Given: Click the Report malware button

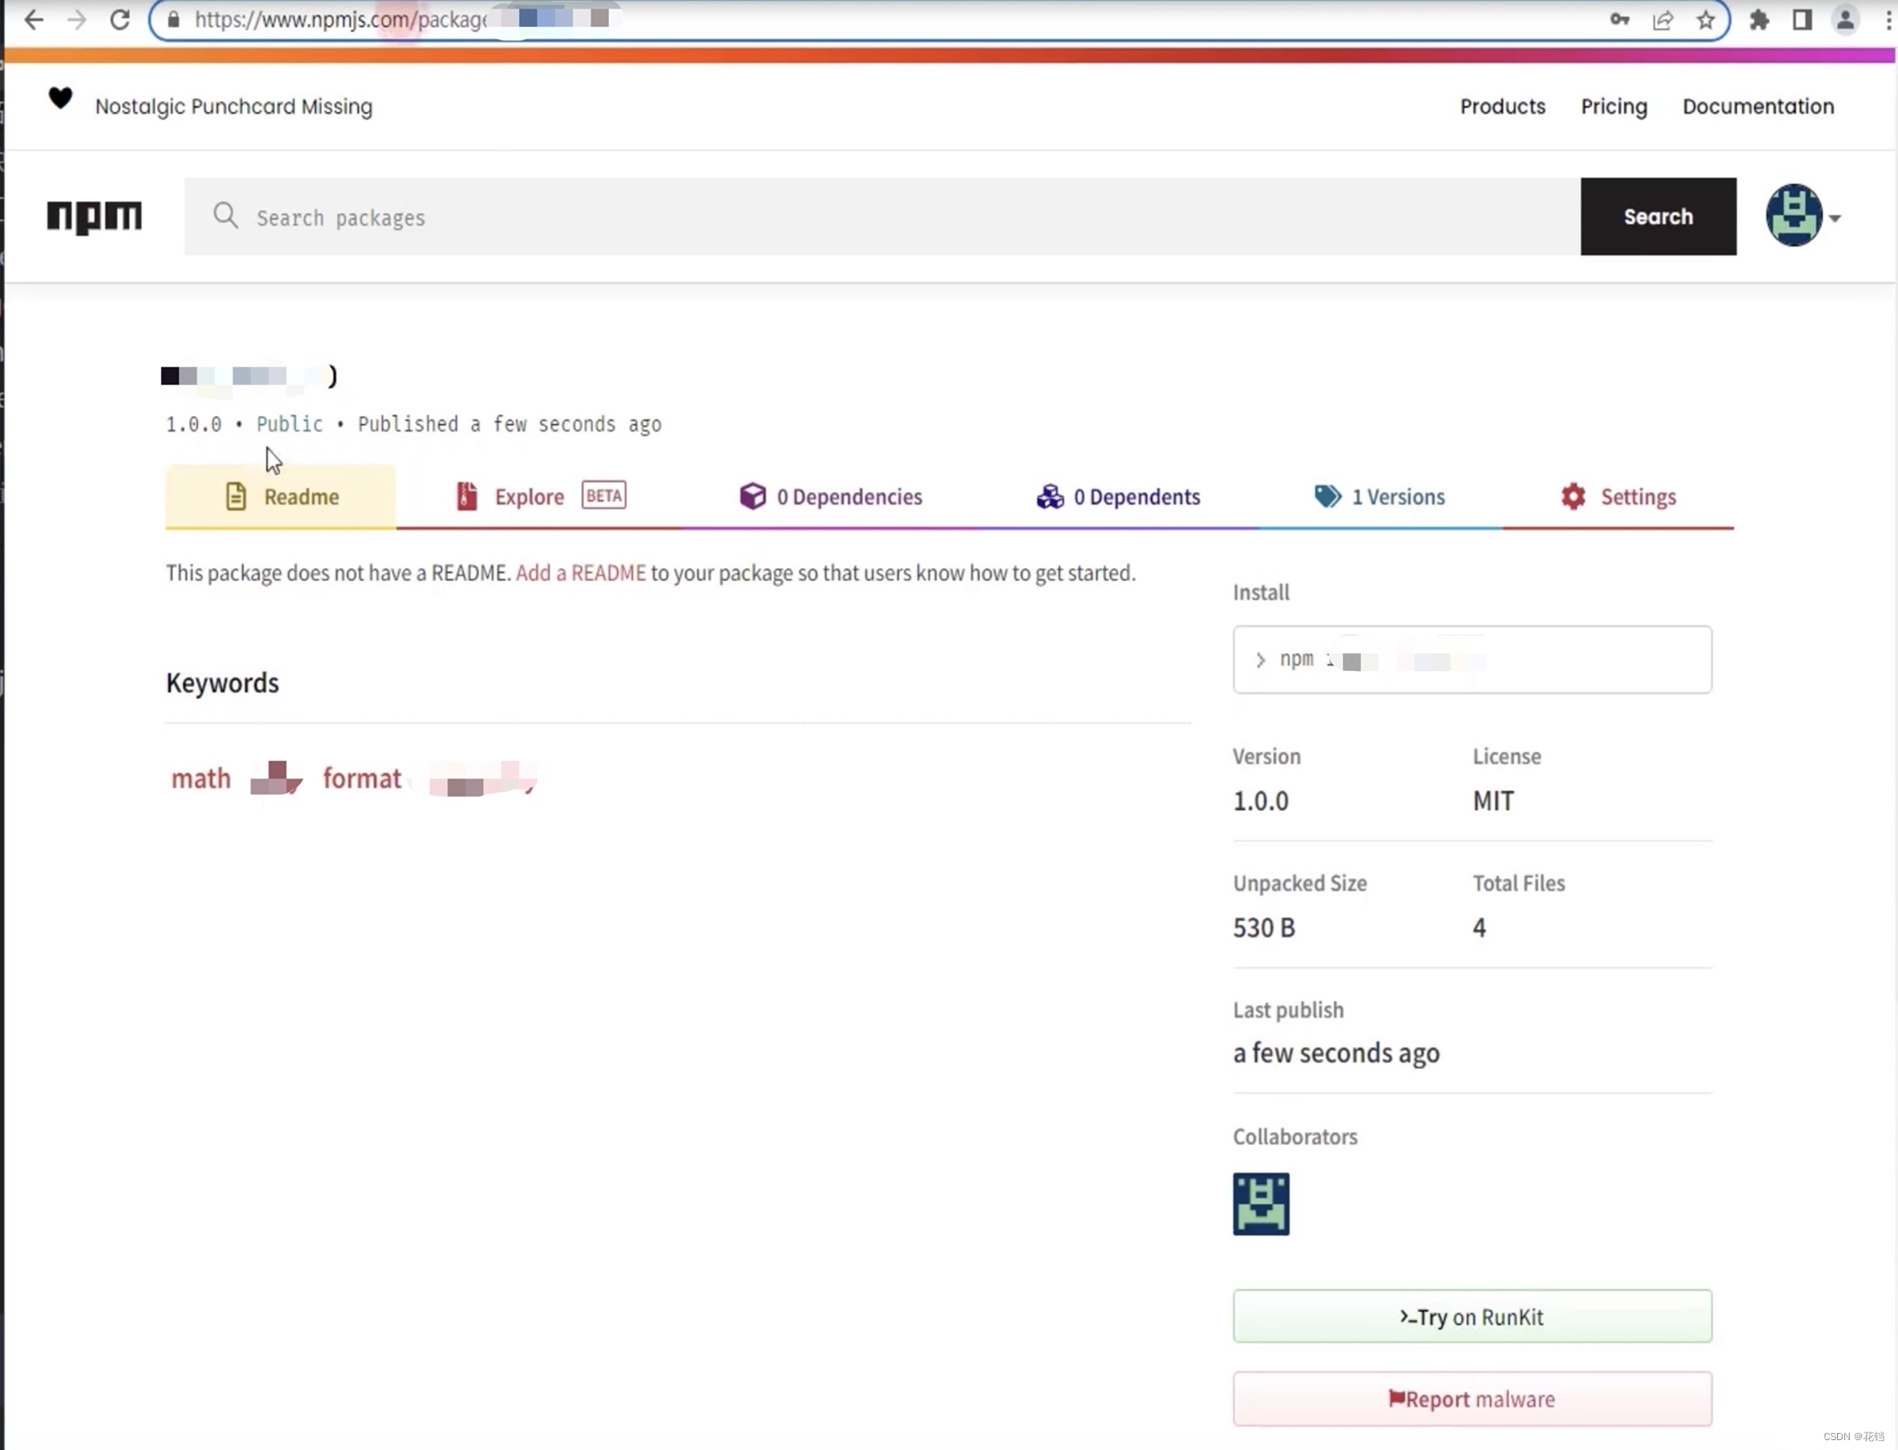Looking at the screenshot, I should pos(1472,1399).
